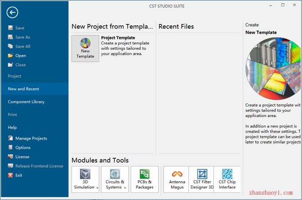Click the Open text label
The width and height of the screenshot is (302, 200).
20,56
